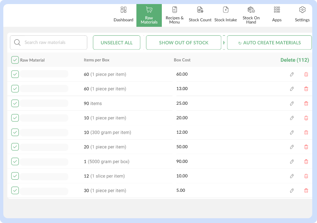
Task: Open the Stock Intake icon
Action: [226, 10]
